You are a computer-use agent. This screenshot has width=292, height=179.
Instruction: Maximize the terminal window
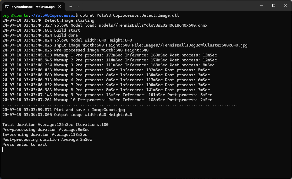coord(274,5)
